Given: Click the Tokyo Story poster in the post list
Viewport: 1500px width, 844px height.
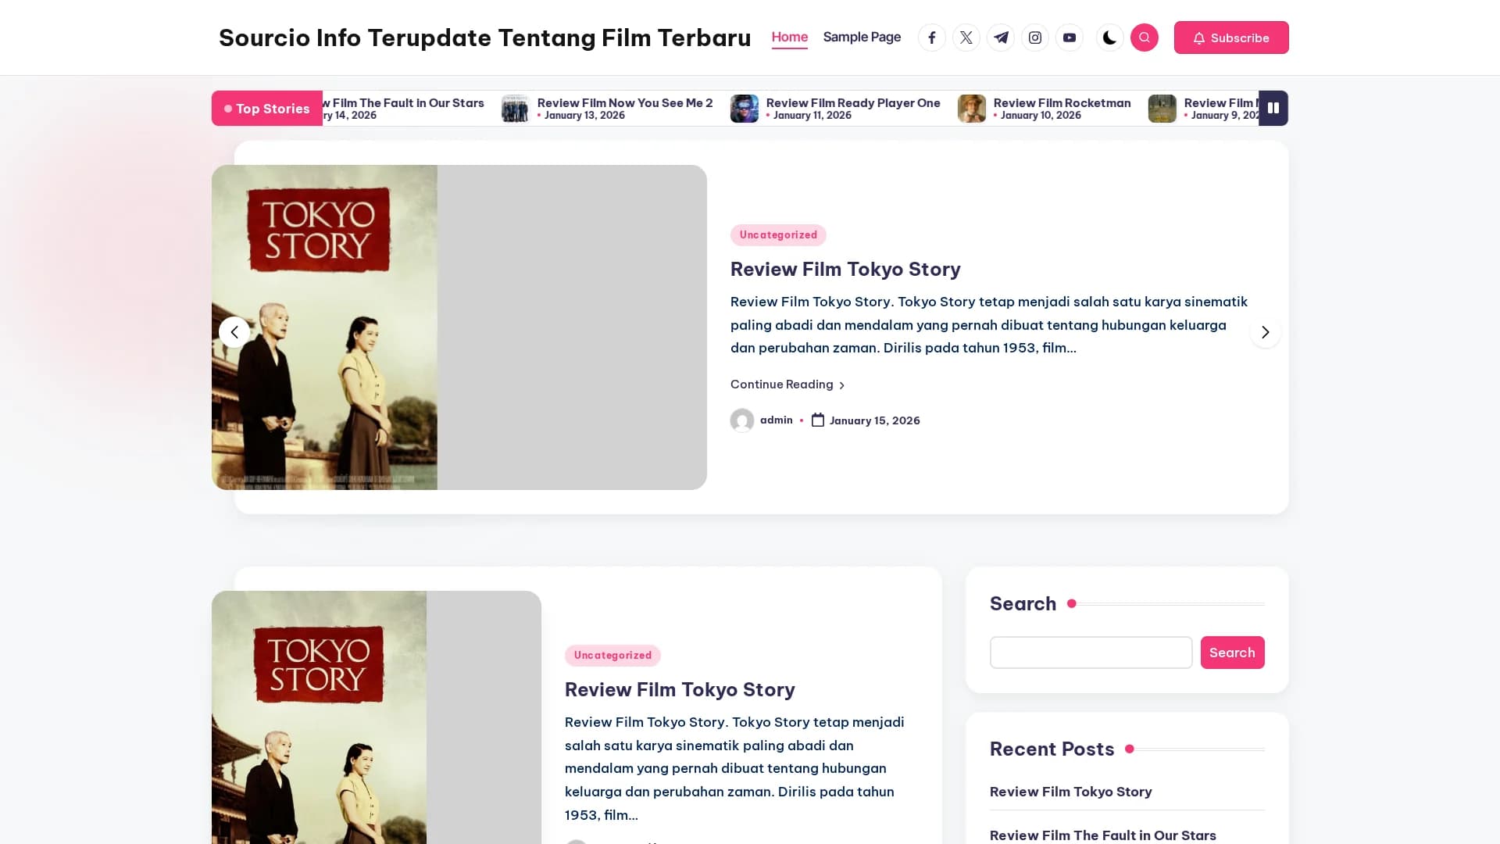Looking at the screenshot, I should 377,717.
